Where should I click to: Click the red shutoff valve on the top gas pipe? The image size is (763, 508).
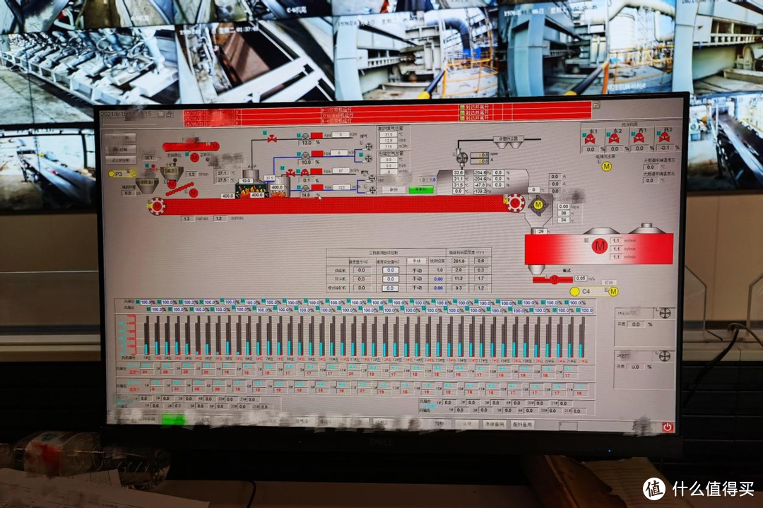pyautogui.click(x=272, y=140)
